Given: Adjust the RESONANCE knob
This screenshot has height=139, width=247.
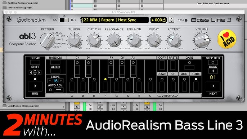Looking at the screenshot, I should (114, 40).
